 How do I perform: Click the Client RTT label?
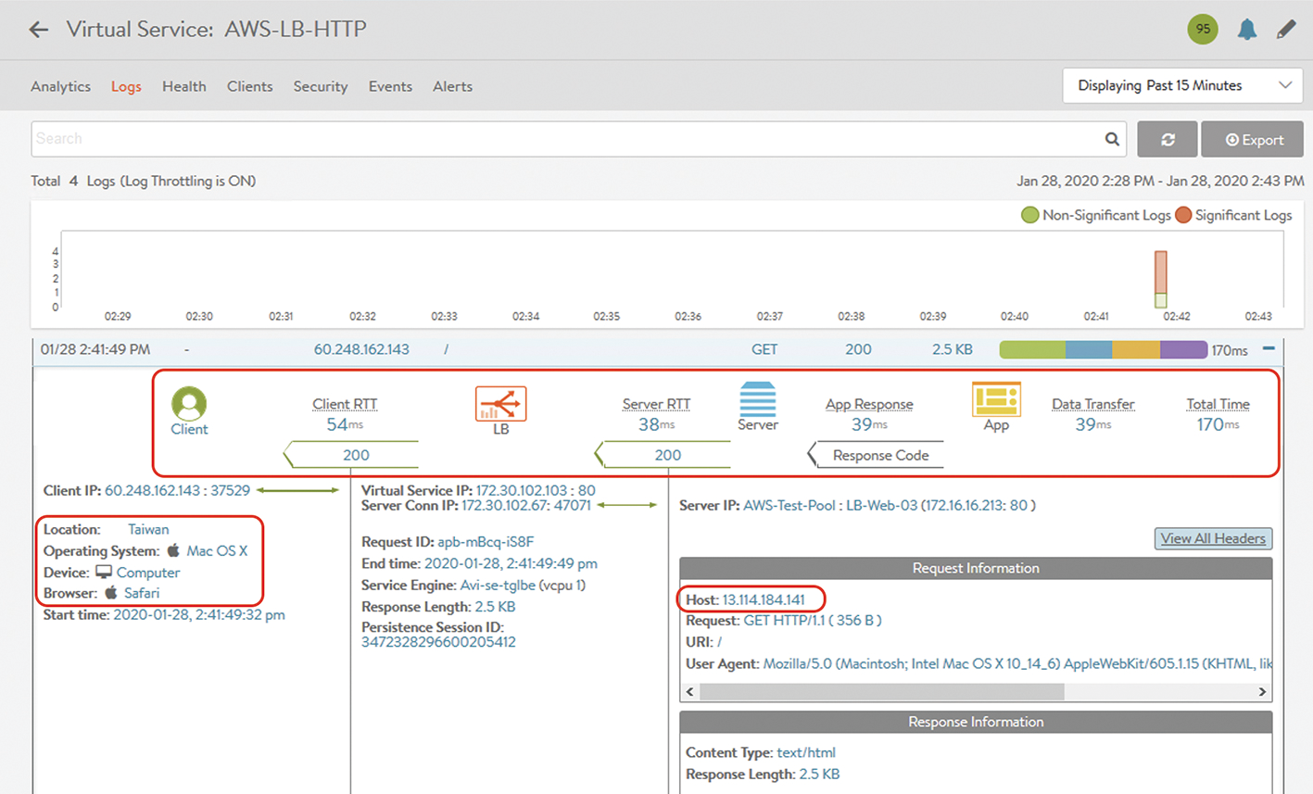[x=345, y=404]
